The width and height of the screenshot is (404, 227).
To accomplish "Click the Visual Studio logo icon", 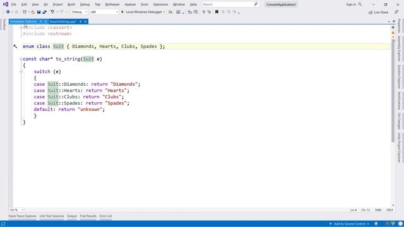I will click(6, 4).
